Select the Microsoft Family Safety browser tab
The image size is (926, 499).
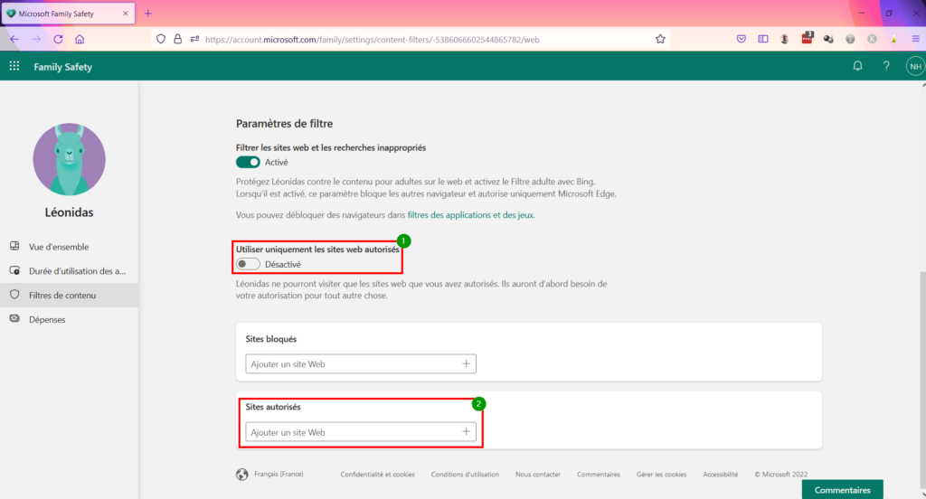[x=68, y=13]
